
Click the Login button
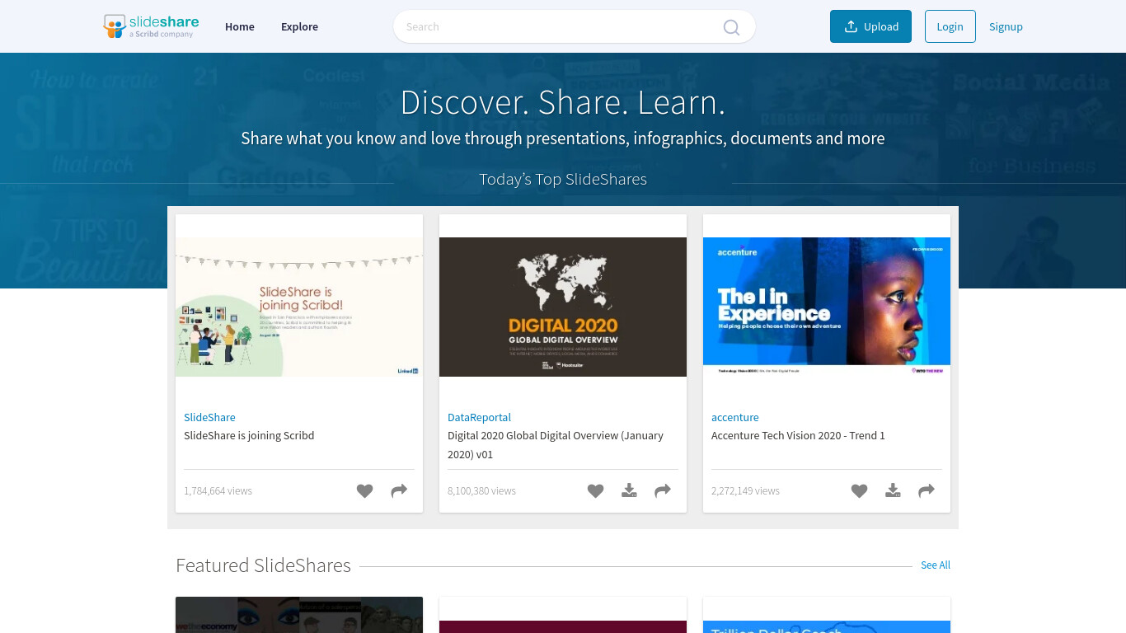click(950, 26)
